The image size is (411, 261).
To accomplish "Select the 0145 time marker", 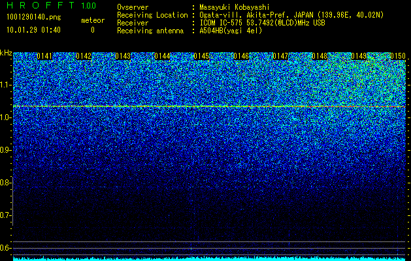I will point(201,56).
